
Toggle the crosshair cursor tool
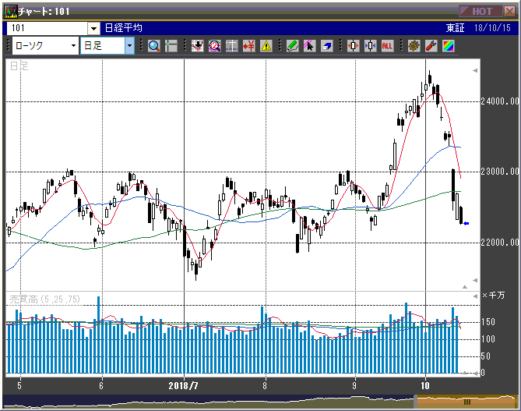click(x=171, y=46)
